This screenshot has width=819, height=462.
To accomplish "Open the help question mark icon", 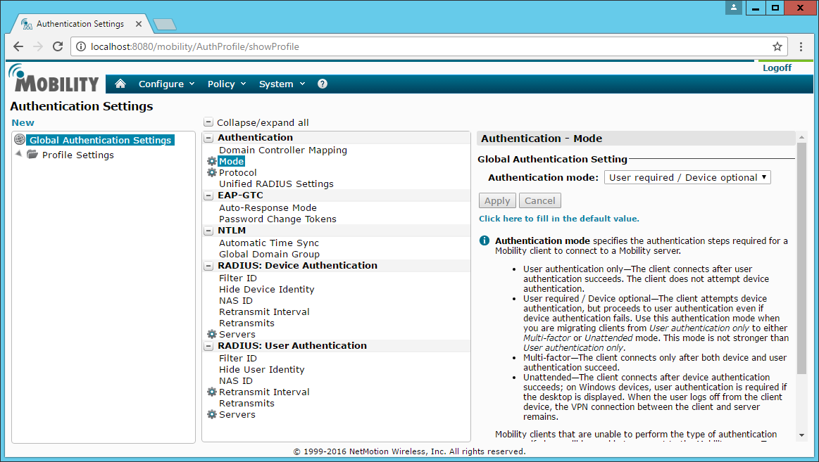I will (x=323, y=84).
